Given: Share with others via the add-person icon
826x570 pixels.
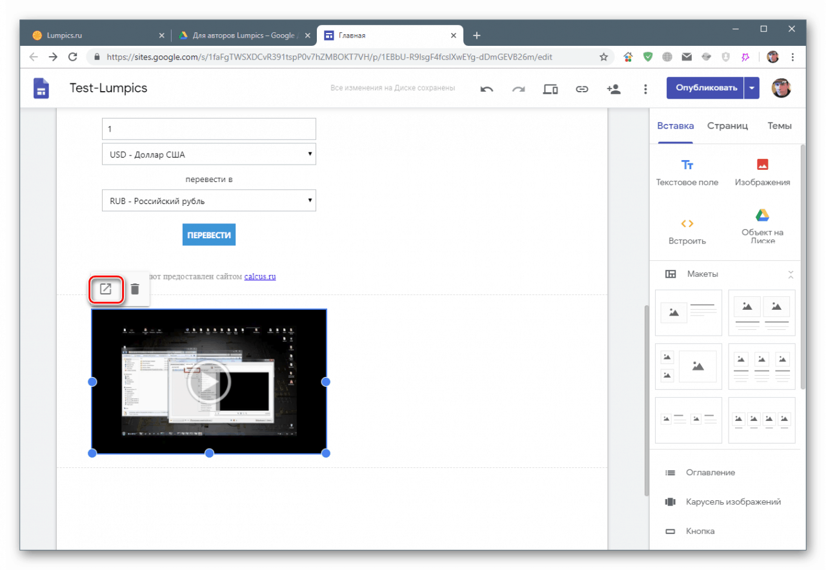Looking at the screenshot, I should [x=614, y=89].
